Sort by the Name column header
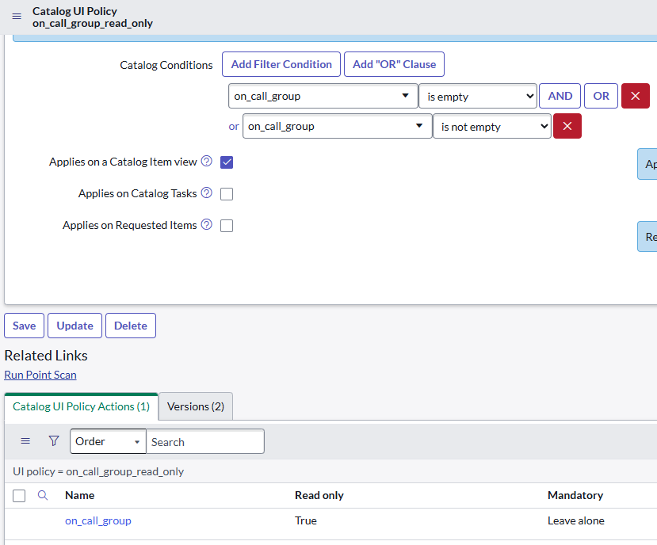657x545 pixels. point(79,496)
